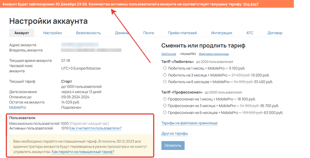Click the balance value 14 029 руб.
The height and width of the screenshot is (158, 310).
[70, 102]
